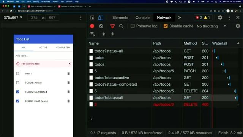Viewport: 243px width, 137px height.
Task: Open the Apple menu
Action: [x=3, y=2]
